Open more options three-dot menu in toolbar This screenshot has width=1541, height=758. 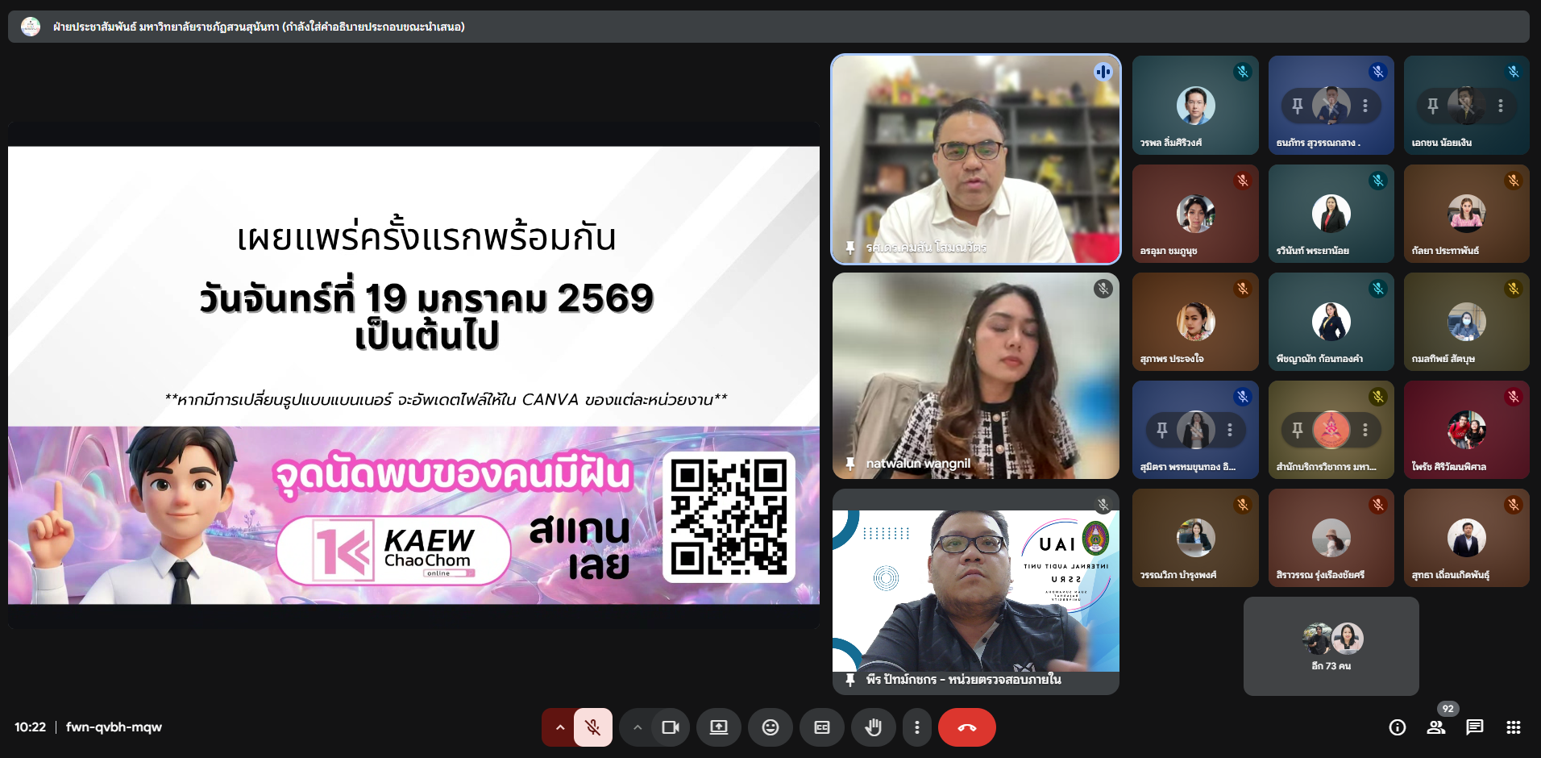(x=916, y=727)
